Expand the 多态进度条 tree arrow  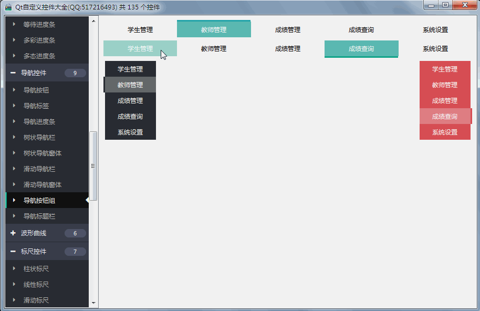click(x=14, y=56)
